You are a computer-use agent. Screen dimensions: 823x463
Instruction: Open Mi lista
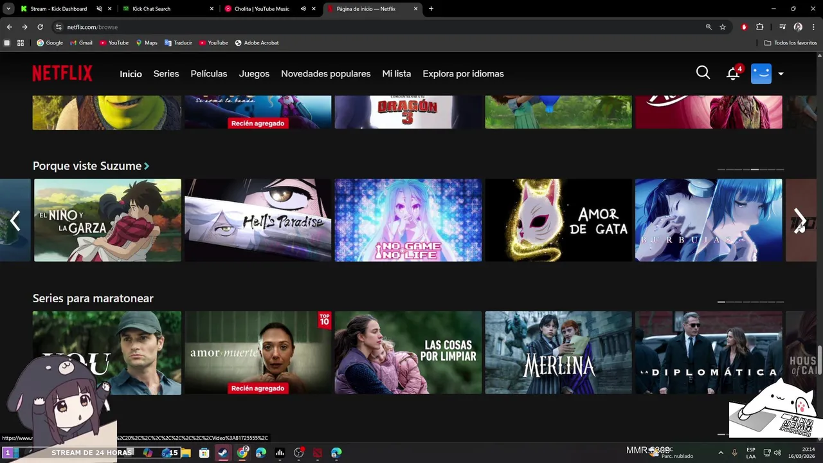(x=397, y=74)
